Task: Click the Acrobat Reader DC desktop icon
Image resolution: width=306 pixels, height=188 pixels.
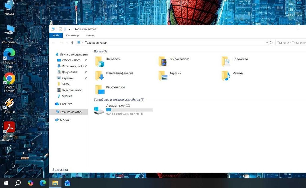Action: point(9,132)
